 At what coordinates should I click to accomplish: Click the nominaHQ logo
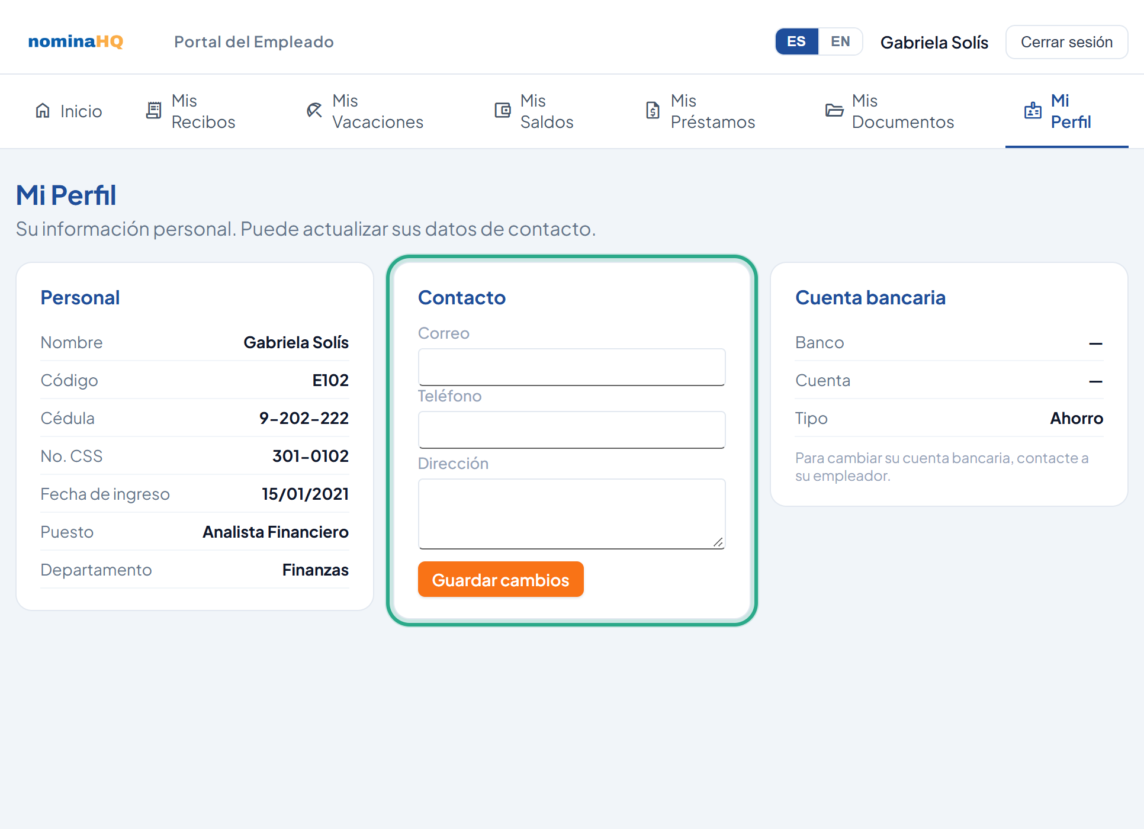[76, 41]
